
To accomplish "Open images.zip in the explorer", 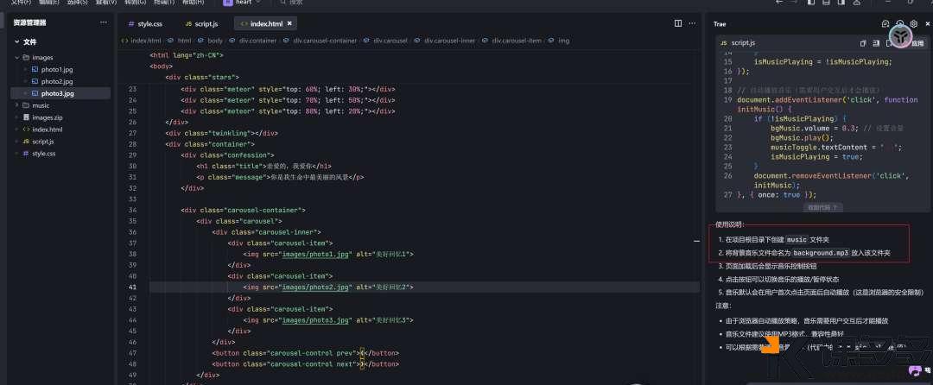I will coord(47,117).
